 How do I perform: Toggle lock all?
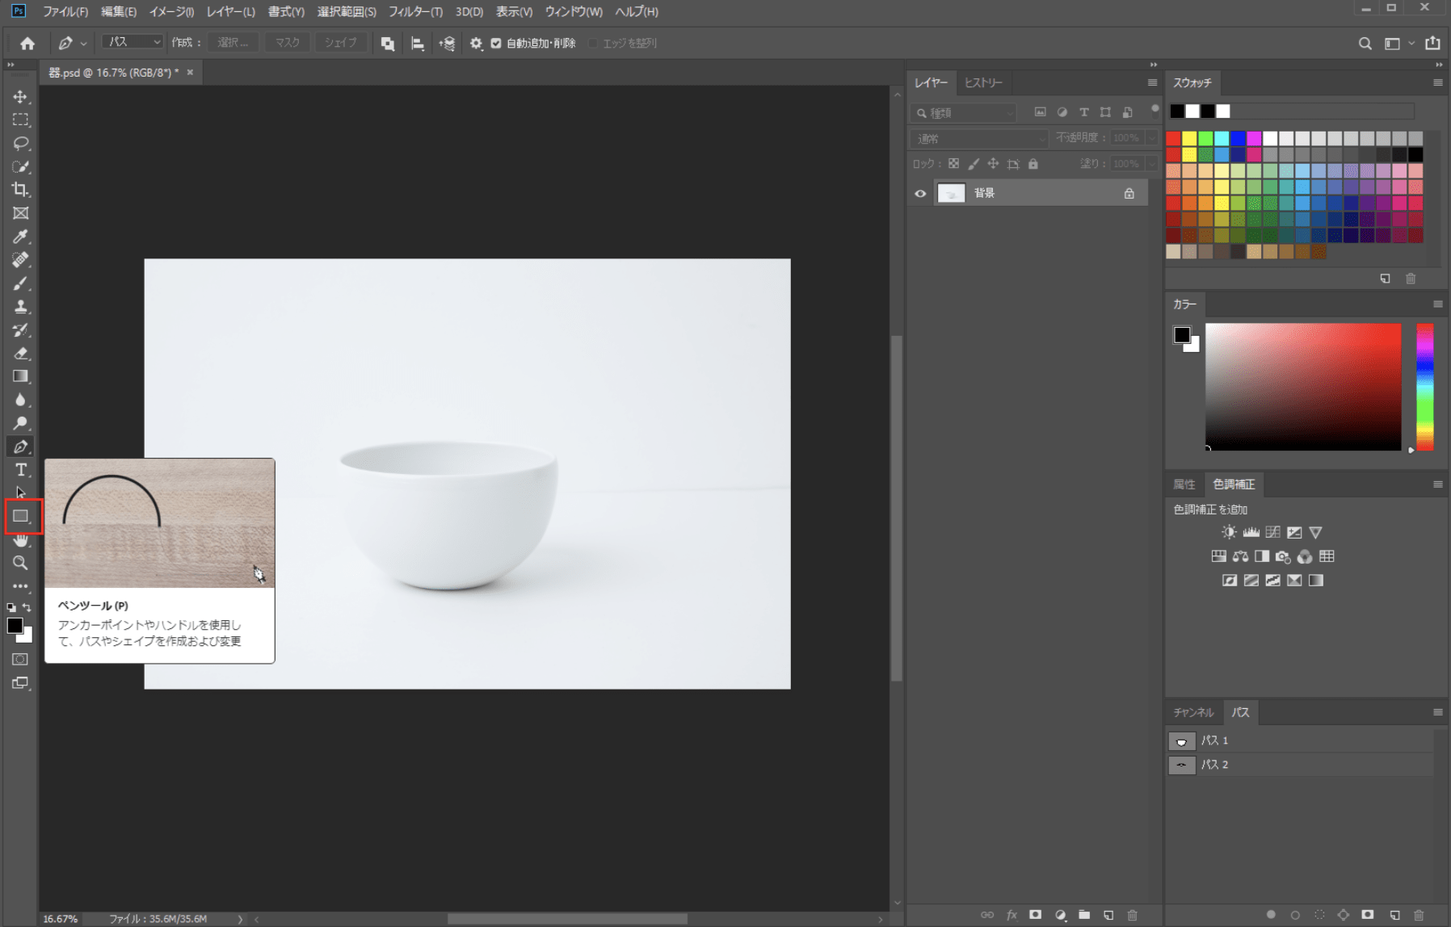tap(1033, 164)
